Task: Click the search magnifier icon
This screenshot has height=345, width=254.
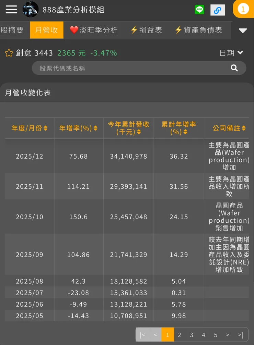Action: click(x=234, y=68)
